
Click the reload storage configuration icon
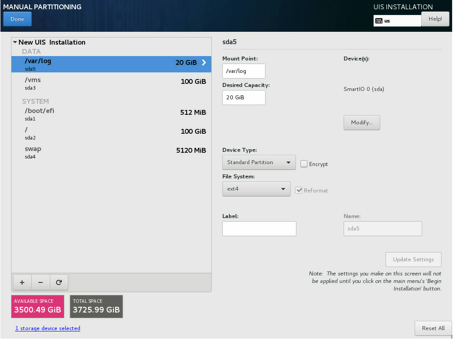59,282
